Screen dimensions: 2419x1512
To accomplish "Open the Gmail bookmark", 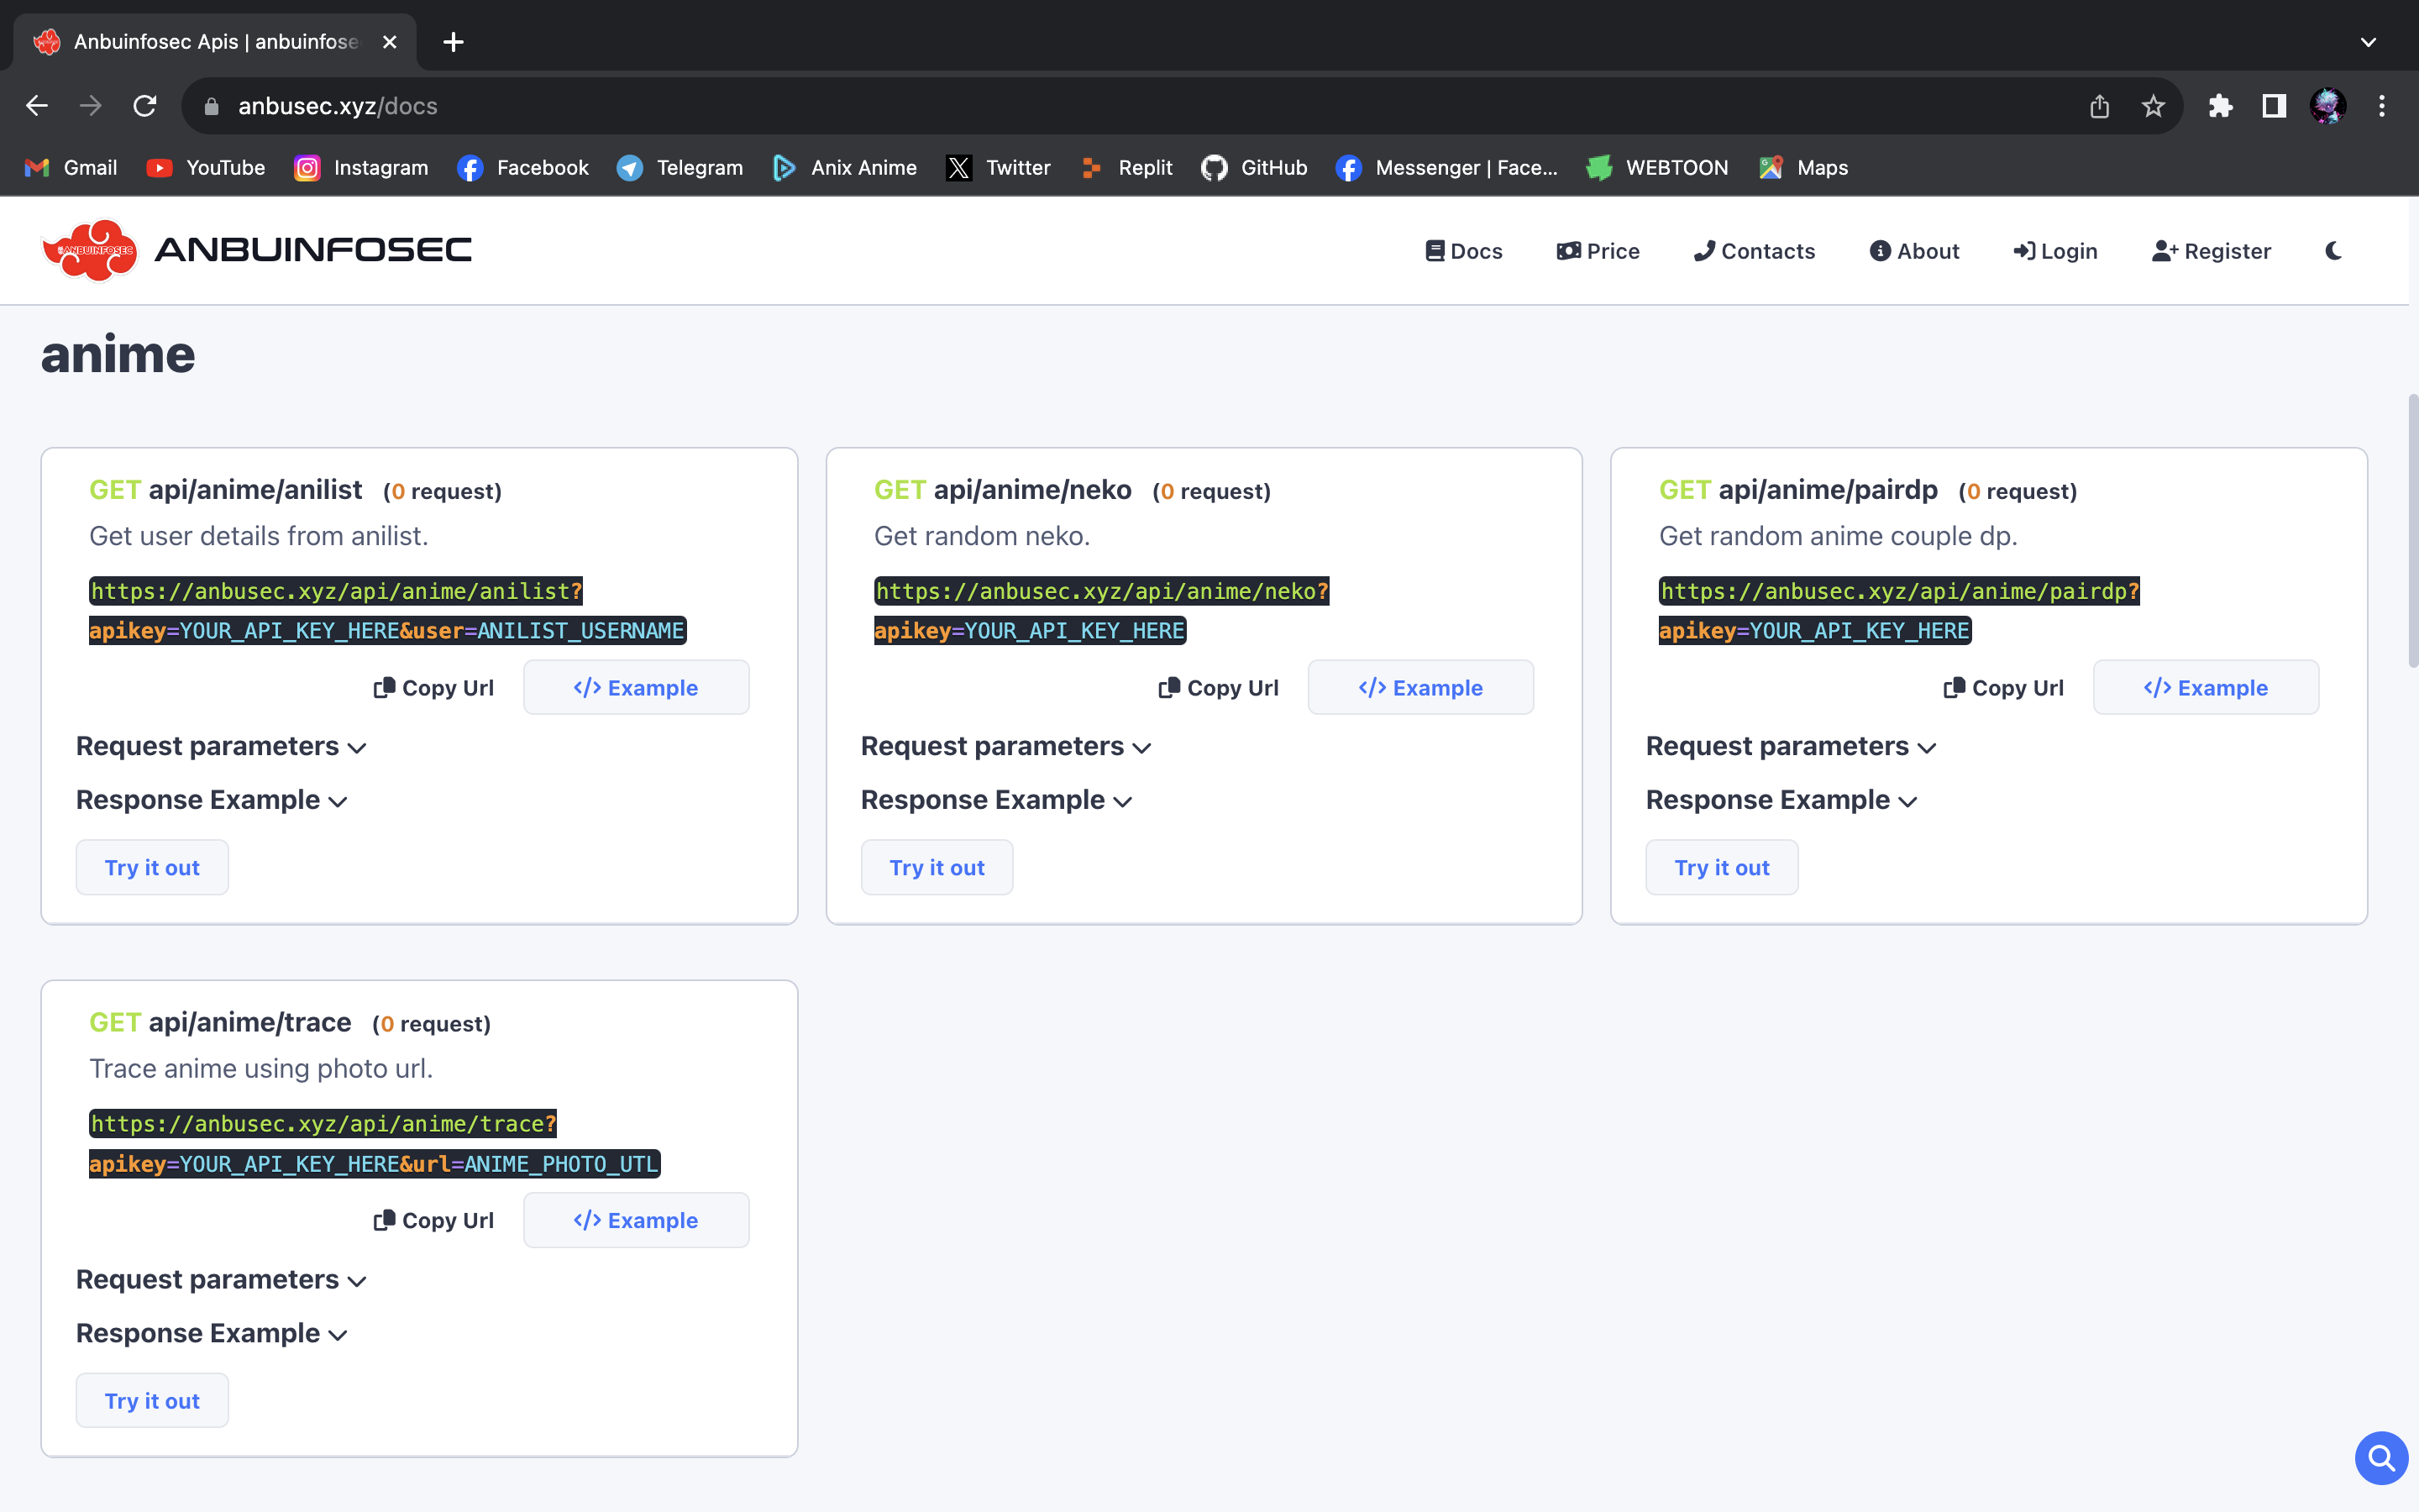I will [x=70, y=168].
